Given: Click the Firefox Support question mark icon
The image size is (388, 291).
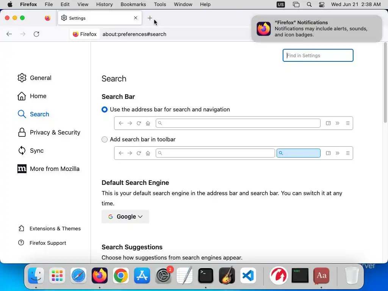Looking at the screenshot, I should pos(21,243).
